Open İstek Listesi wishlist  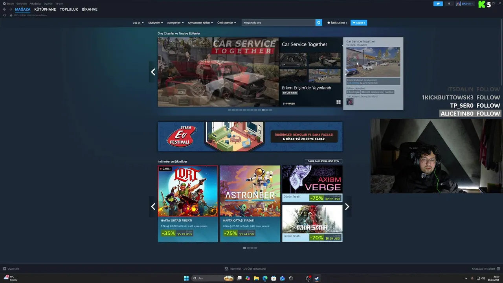click(x=338, y=22)
